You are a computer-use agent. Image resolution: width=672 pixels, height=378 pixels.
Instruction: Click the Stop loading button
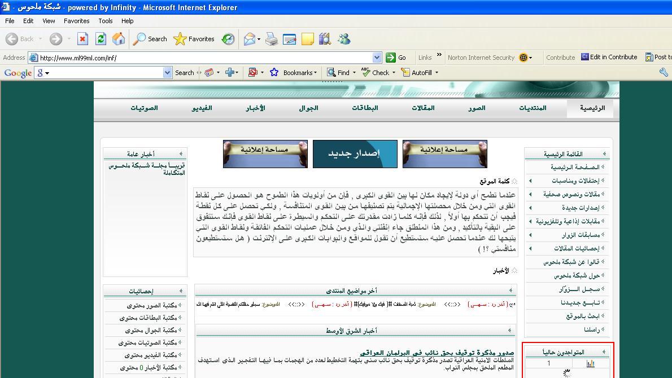82,39
